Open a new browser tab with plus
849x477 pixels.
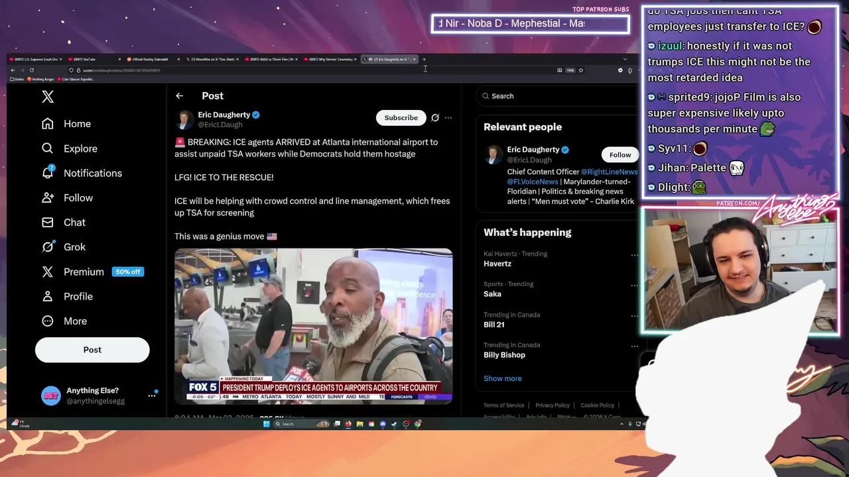(x=424, y=59)
